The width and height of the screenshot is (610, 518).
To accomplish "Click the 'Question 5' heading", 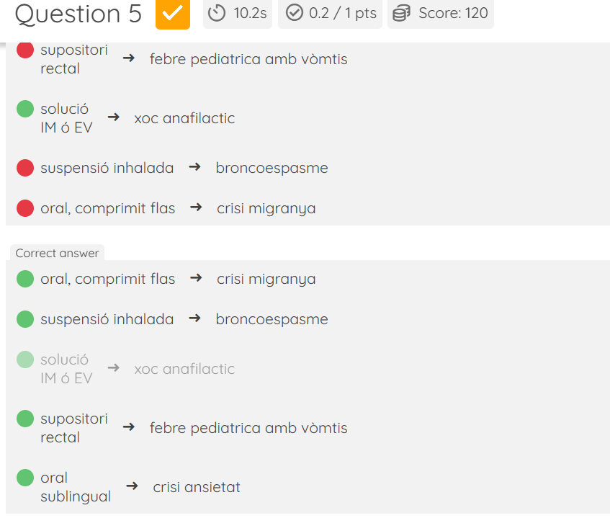I will (78, 14).
